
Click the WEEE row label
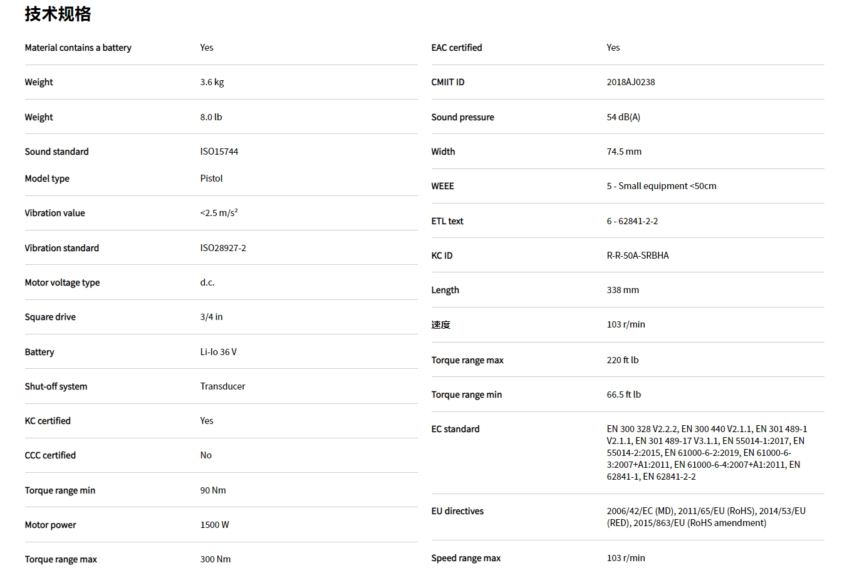pos(442,186)
